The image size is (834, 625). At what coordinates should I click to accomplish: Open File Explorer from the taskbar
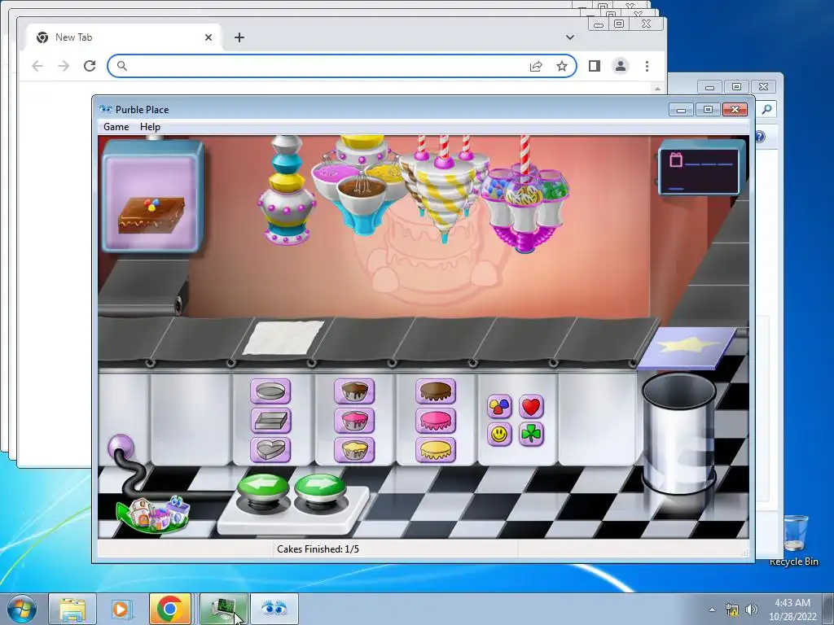72,609
